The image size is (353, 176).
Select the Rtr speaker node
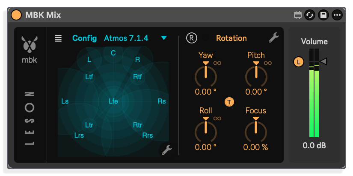tap(137, 125)
